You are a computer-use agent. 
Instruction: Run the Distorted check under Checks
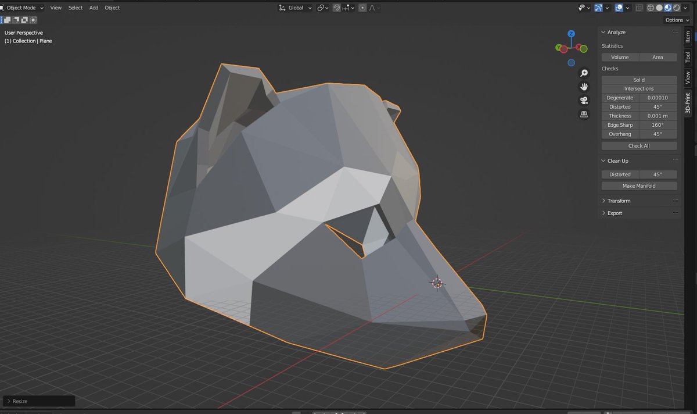coord(620,107)
